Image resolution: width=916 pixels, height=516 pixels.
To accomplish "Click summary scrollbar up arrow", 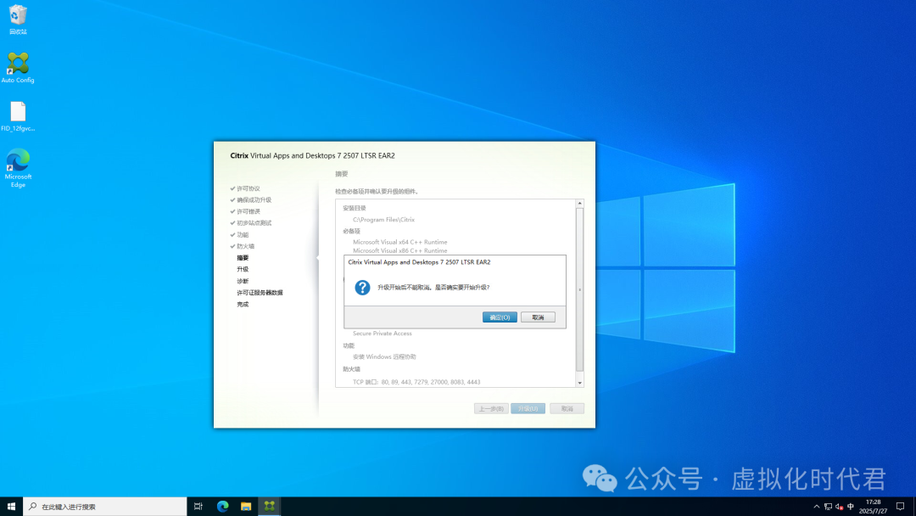I will tap(579, 204).
